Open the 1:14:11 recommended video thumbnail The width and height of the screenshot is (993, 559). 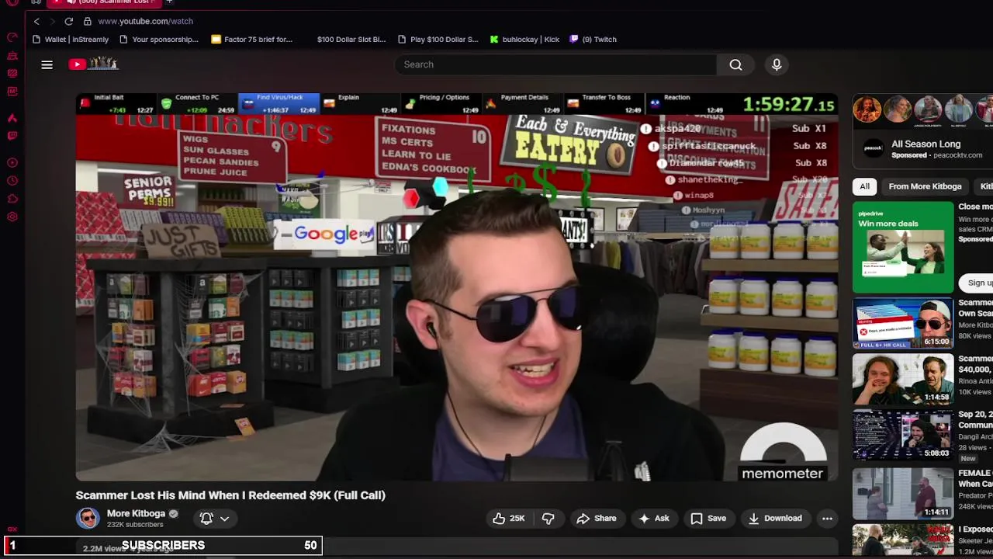point(903,492)
